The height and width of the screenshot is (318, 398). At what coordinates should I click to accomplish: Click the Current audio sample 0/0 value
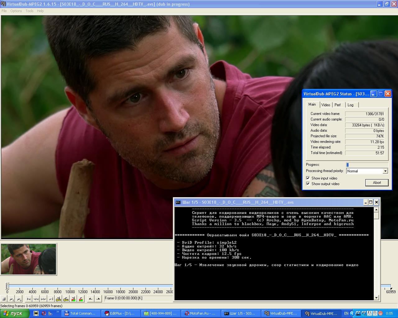tap(365, 120)
